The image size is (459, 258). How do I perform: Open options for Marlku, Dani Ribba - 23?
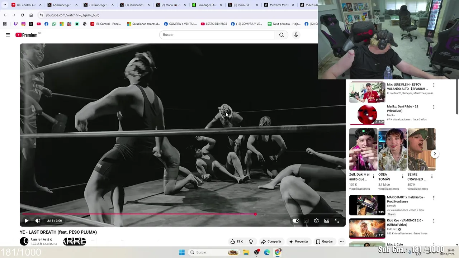click(x=434, y=107)
